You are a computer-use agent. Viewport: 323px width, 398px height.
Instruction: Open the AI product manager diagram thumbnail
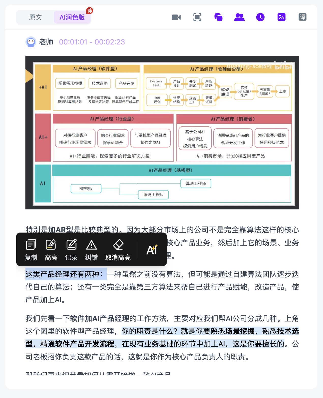coord(162,132)
